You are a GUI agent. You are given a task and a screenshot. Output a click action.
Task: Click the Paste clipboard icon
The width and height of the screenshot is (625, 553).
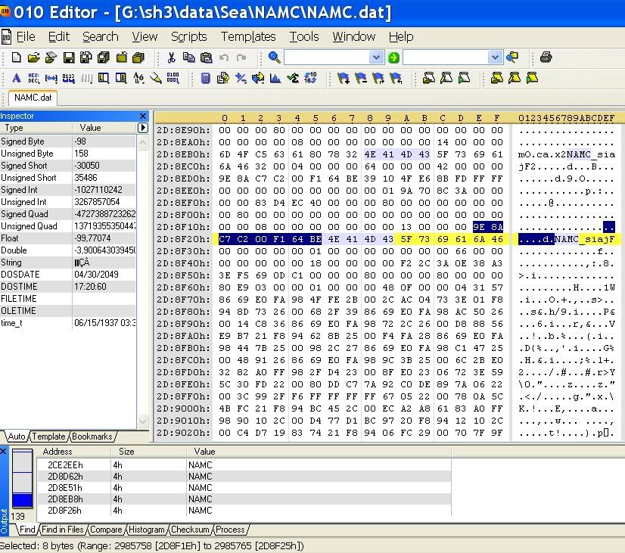[x=206, y=57]
